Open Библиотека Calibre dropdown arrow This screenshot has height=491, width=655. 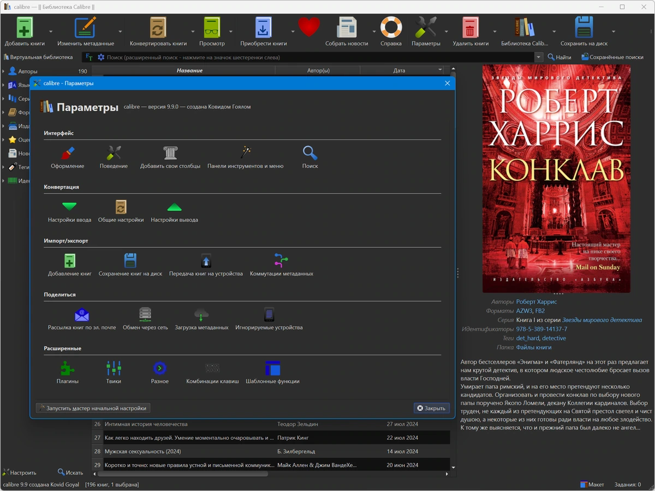coord(553,32)
